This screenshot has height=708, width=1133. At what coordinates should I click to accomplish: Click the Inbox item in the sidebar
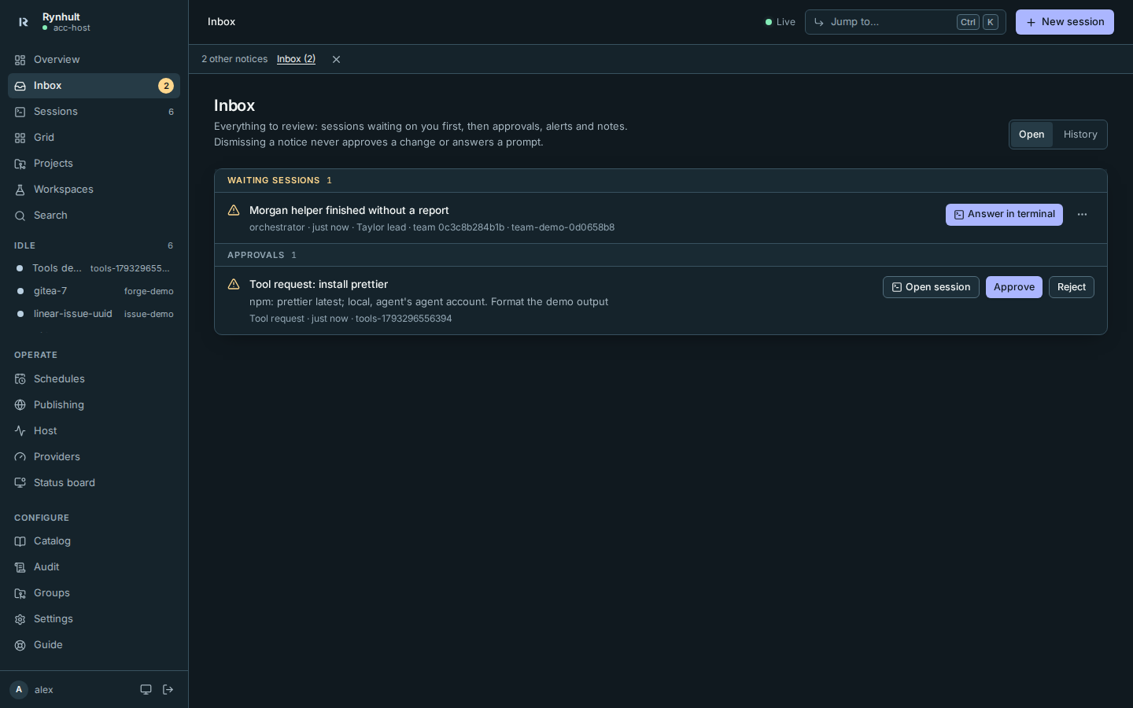pos(94,86)
